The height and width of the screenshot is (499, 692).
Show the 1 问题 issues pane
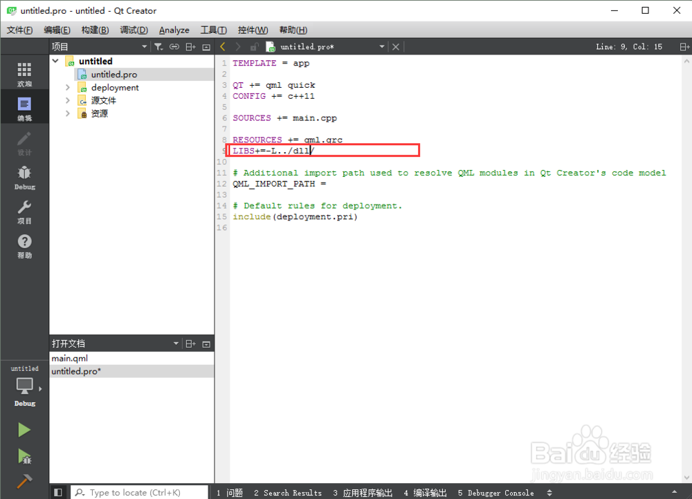230,493
